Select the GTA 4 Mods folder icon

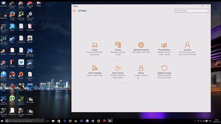(x=30, y=27)
